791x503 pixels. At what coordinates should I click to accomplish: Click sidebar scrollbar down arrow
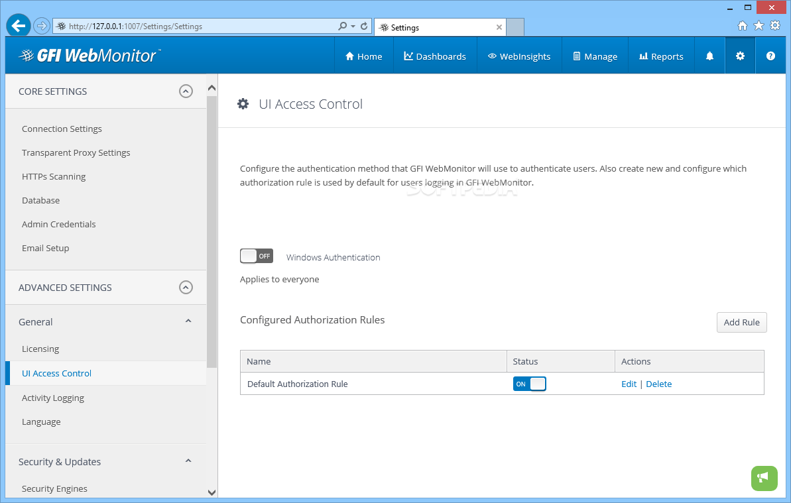tap(212, 492)
